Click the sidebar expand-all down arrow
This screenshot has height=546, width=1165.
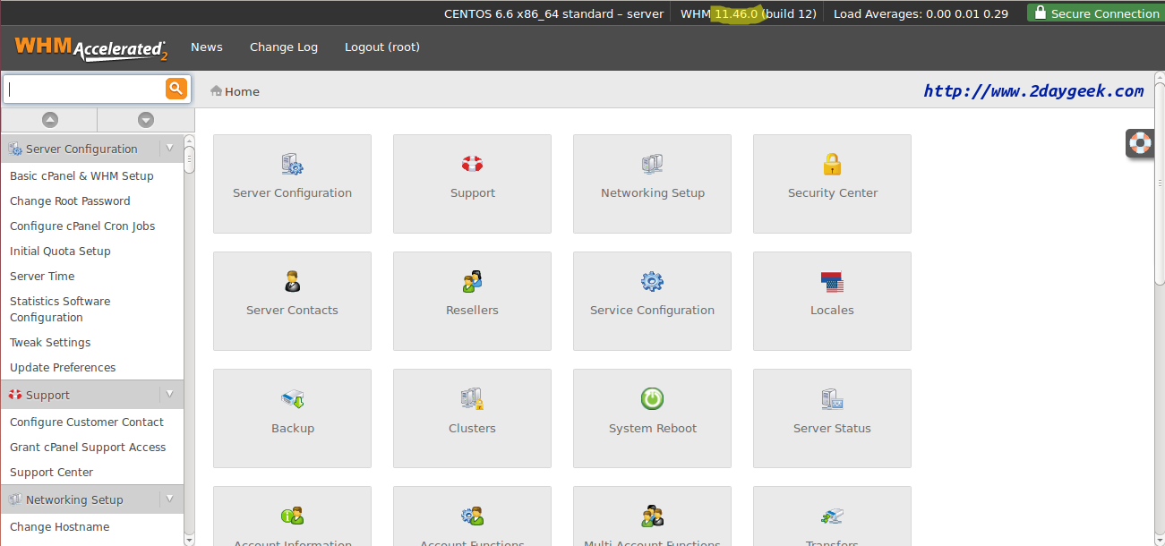click(x=145, y=120)
